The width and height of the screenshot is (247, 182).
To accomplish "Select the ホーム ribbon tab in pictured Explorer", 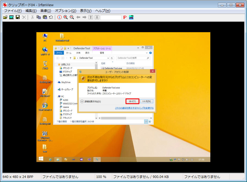I will click(x=69, y=53).
